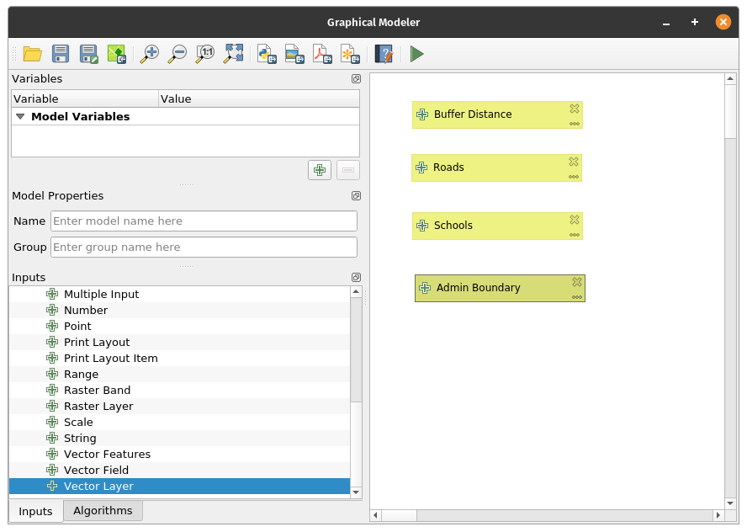Viewport: 747px width, 532px height.
Task: Click the green plus add variable button
Action: [x=320, y=170]
